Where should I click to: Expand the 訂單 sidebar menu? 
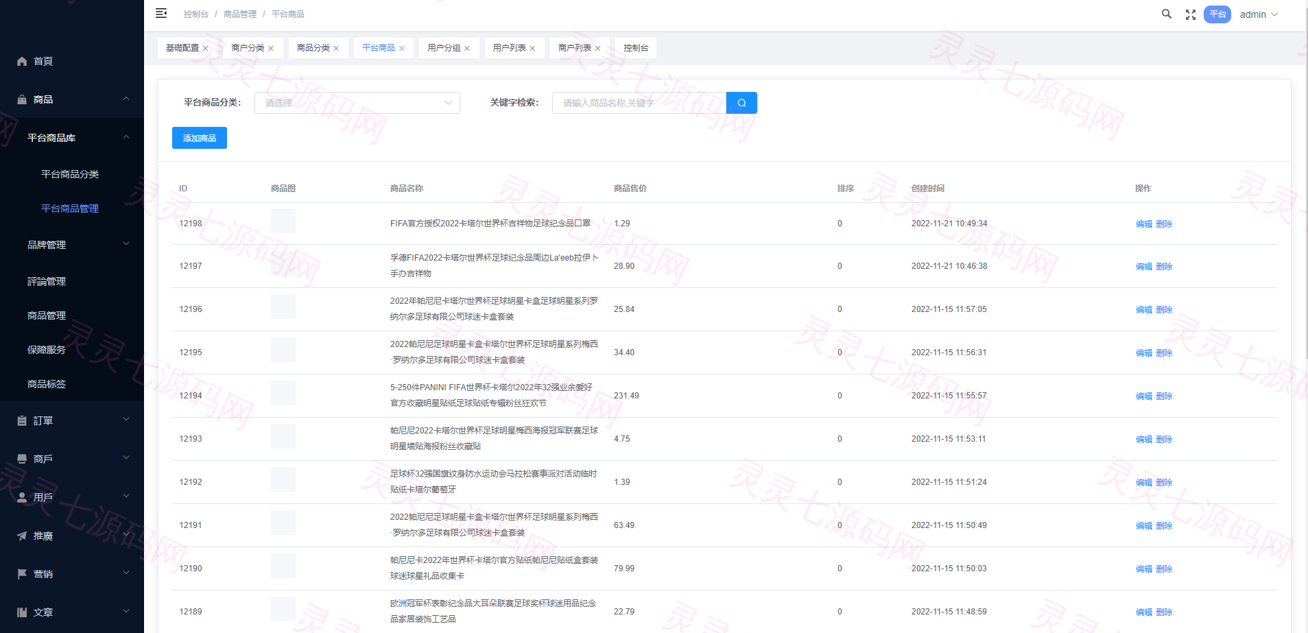pyautogui.click(x=72, y=420)
